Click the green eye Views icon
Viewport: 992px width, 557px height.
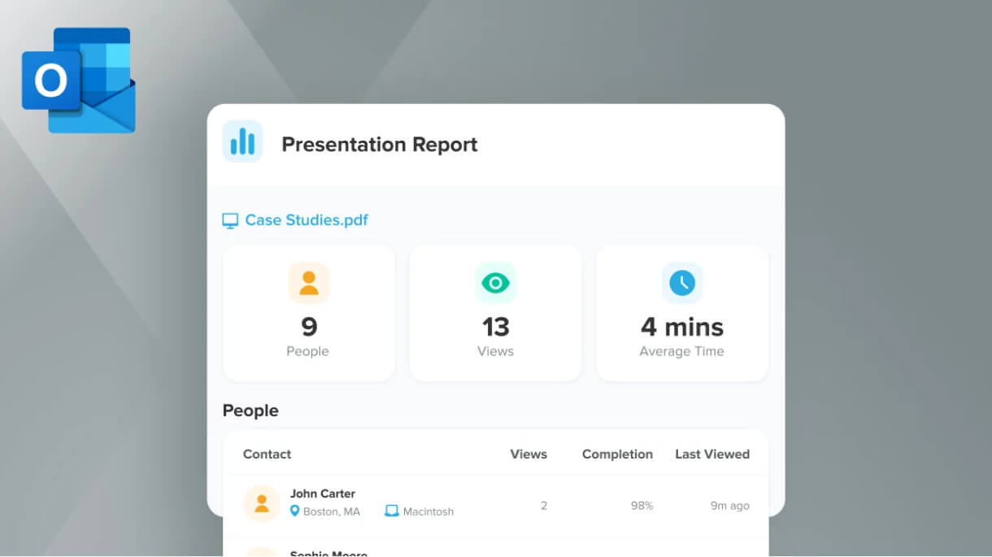(x=495, y=283)
